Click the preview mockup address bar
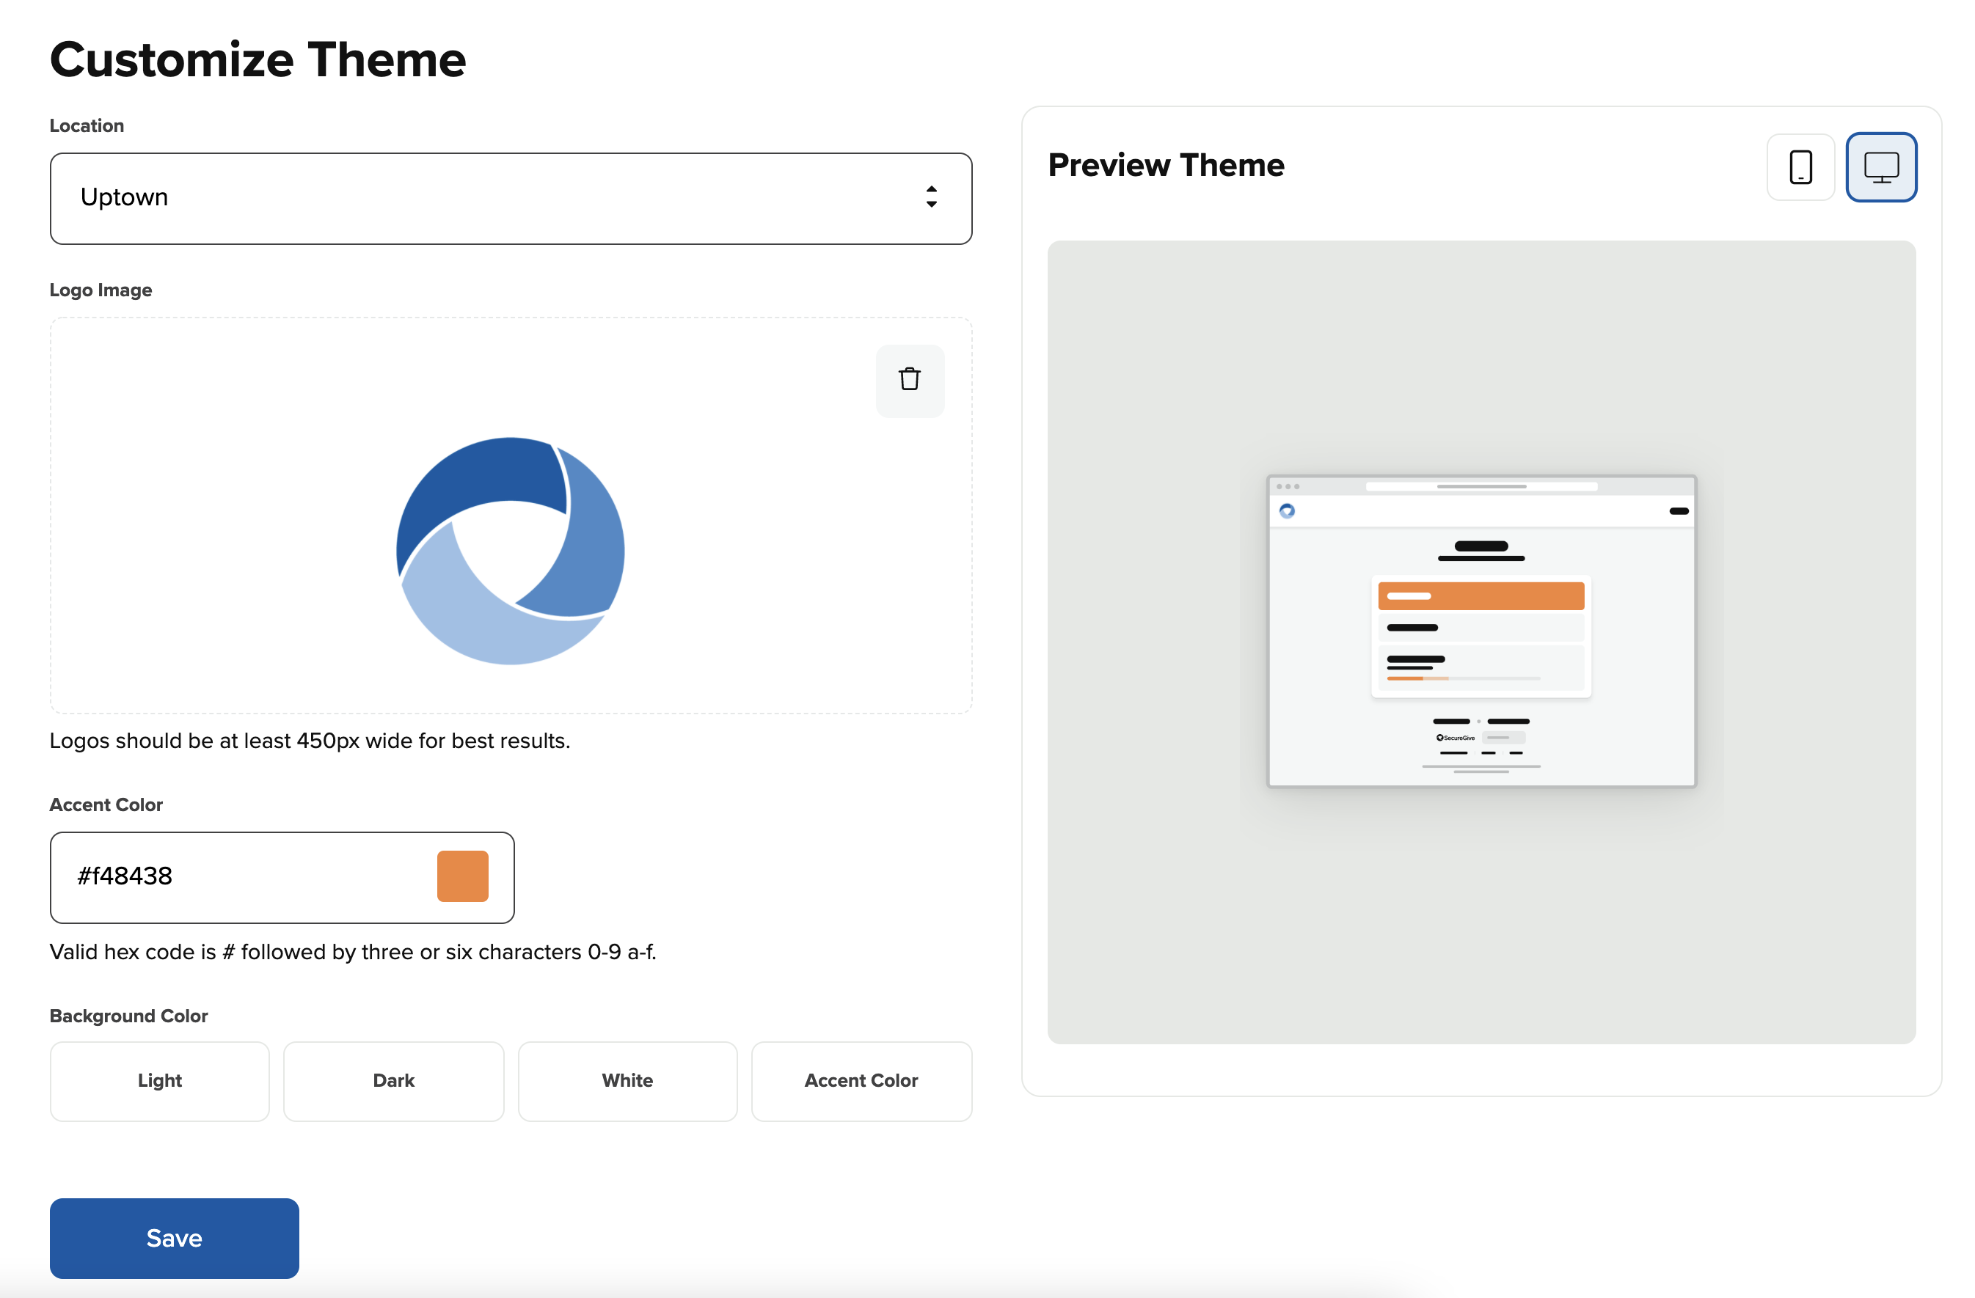The image size is (1975, 1298). (1481, 487)
